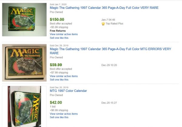This screenshot has height=127, width=182.
Task: Click the Top Rated Plus badge icon
Action: point(103,23)
